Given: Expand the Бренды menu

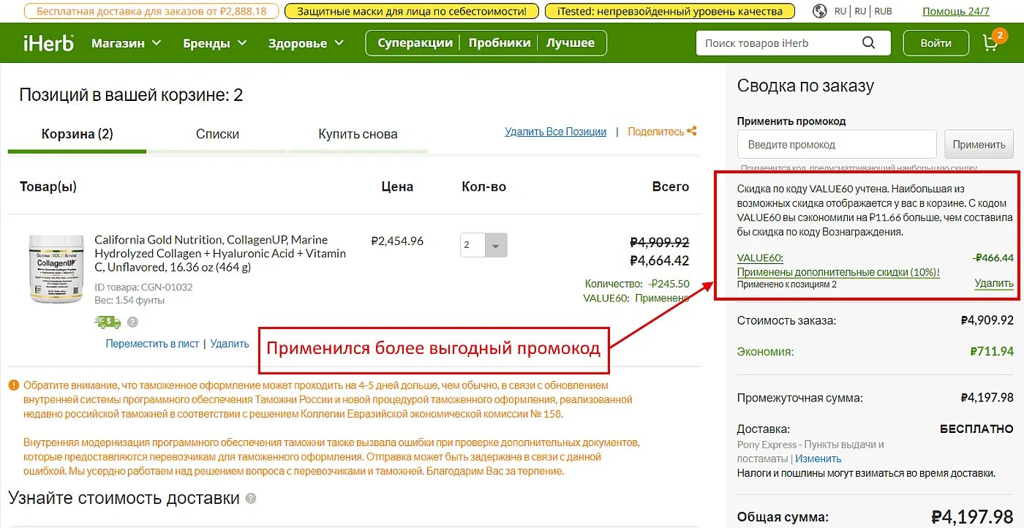Looking at the screenshot, I should (x=214, y=43).
